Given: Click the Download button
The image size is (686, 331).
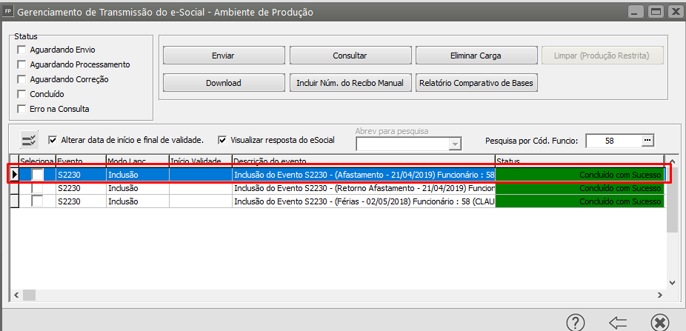Looking at the screenshot, I should (224, 83).
